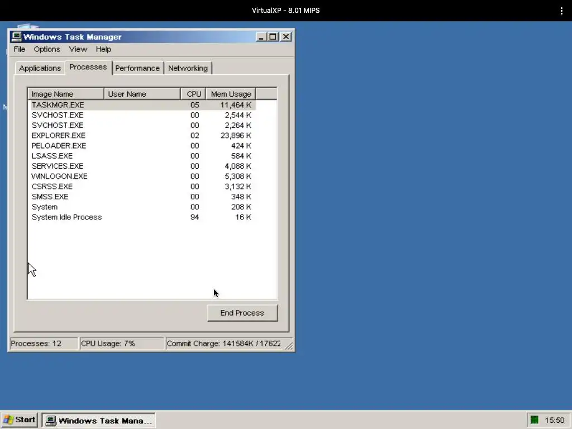
Task: Select the CSRSS.EXE process
Action: (x=143, y=187)
